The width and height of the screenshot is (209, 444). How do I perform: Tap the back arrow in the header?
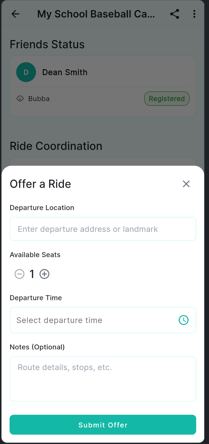(15, 14)
